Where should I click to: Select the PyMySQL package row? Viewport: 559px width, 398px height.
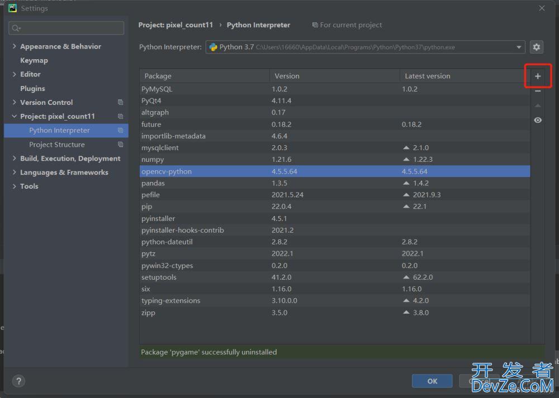(x=335, y=89)
